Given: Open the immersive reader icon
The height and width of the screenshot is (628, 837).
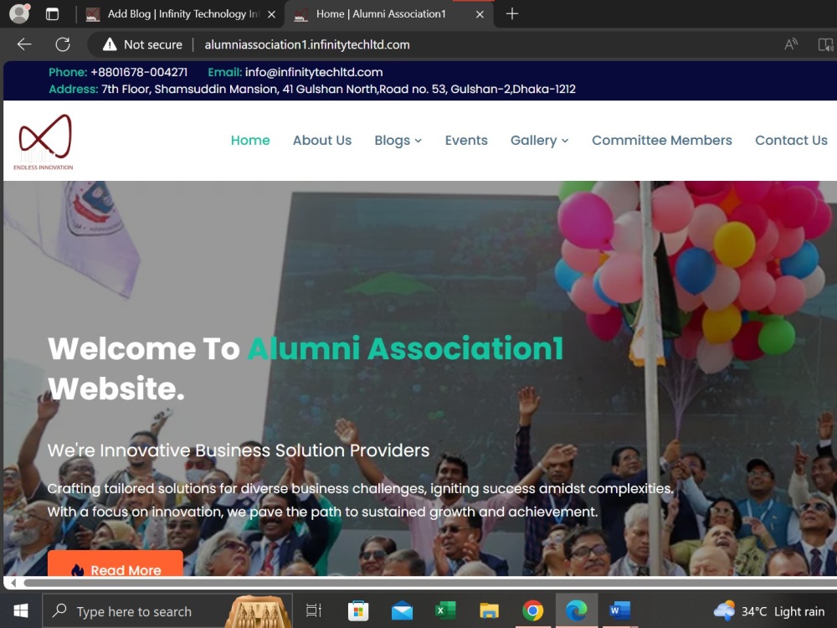Looking at the screenshot, I should [x=825, y=44].
